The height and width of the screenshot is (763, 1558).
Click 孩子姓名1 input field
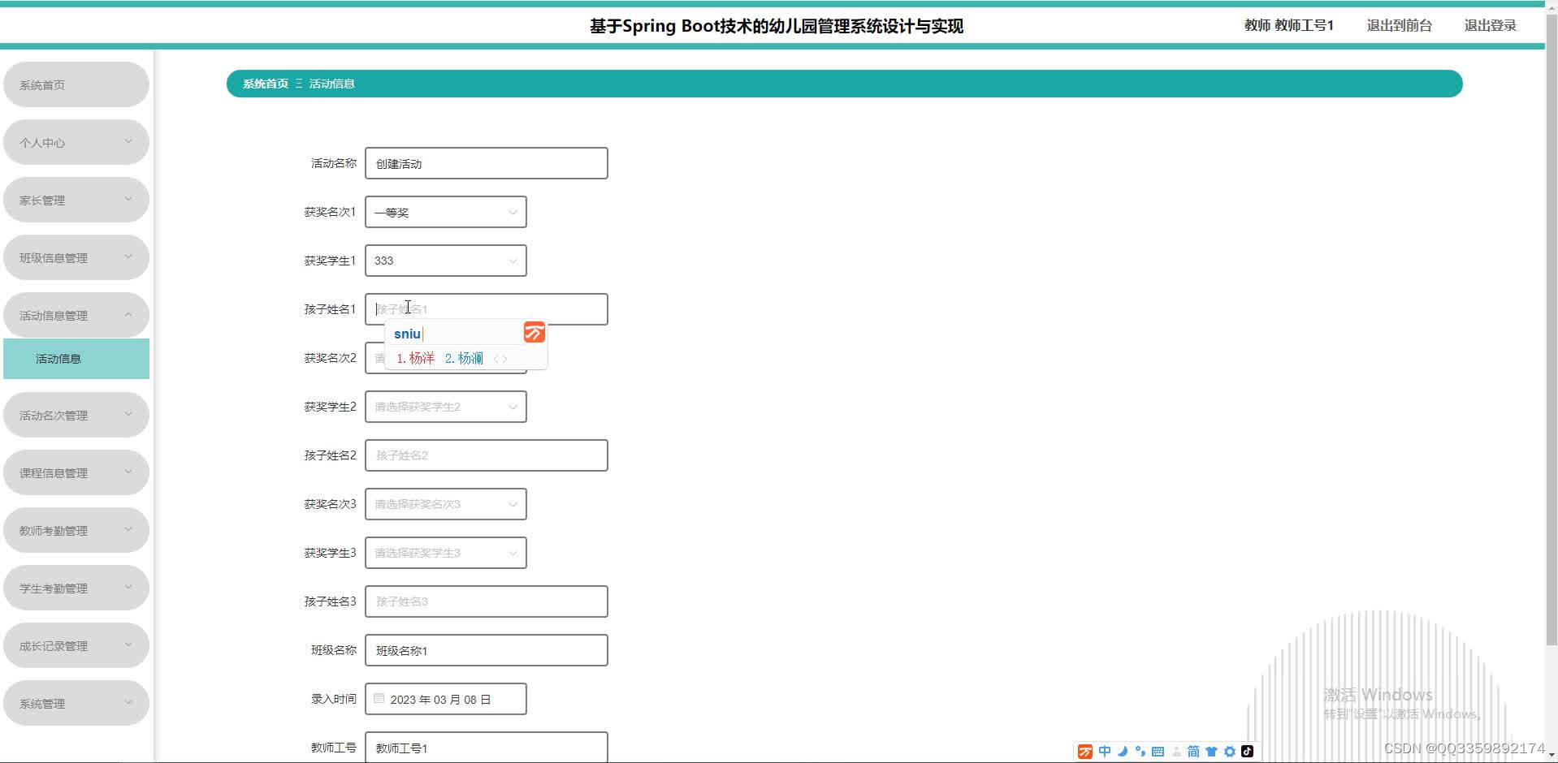click(487, 309)
